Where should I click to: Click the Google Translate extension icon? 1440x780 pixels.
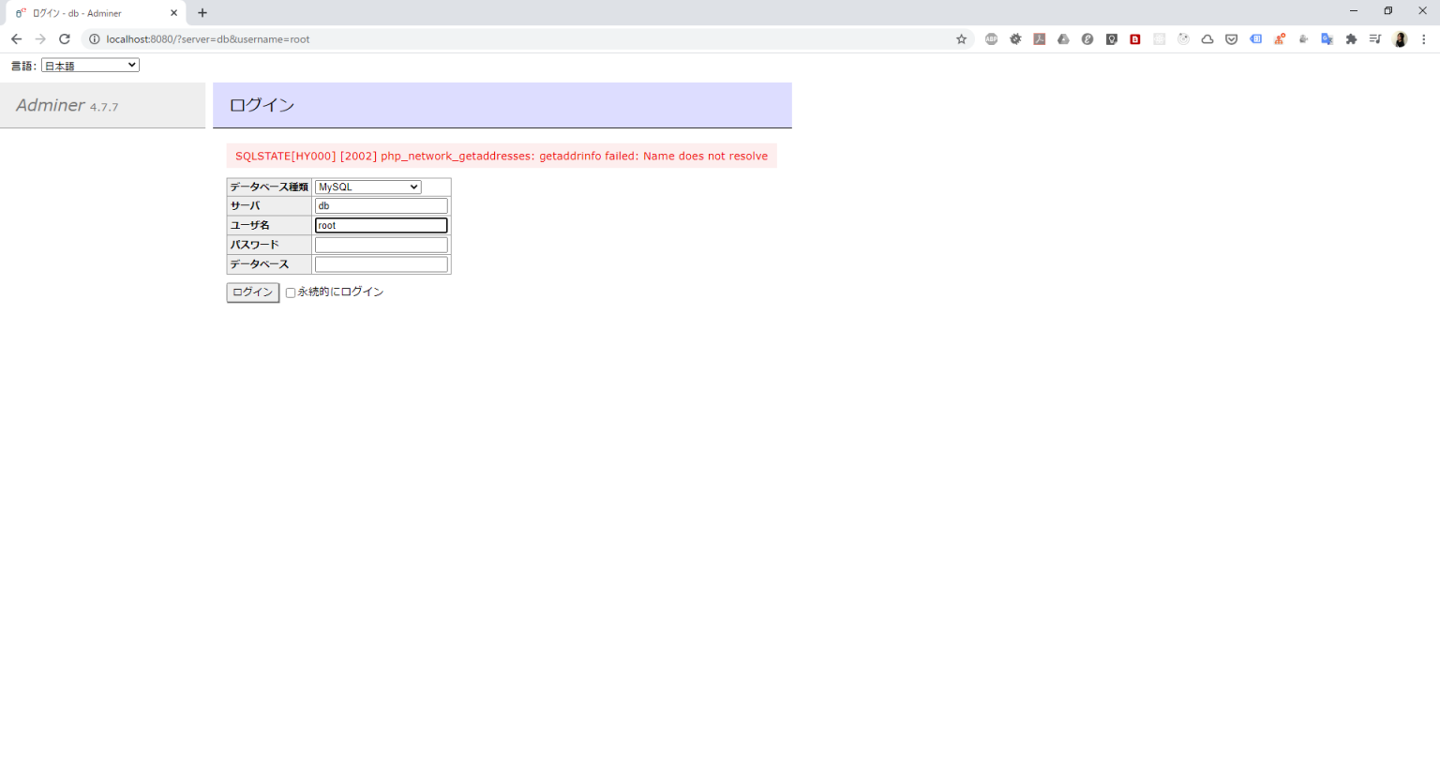[1327, 39]
